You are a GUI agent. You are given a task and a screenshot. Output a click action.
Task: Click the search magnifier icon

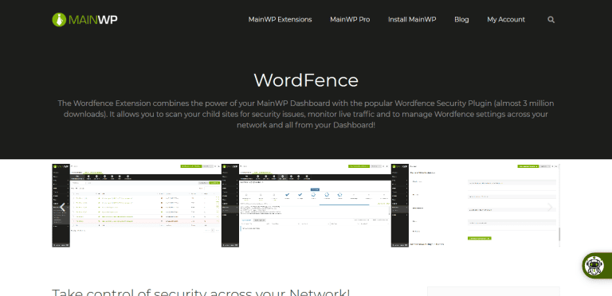[x=551, y=19]
